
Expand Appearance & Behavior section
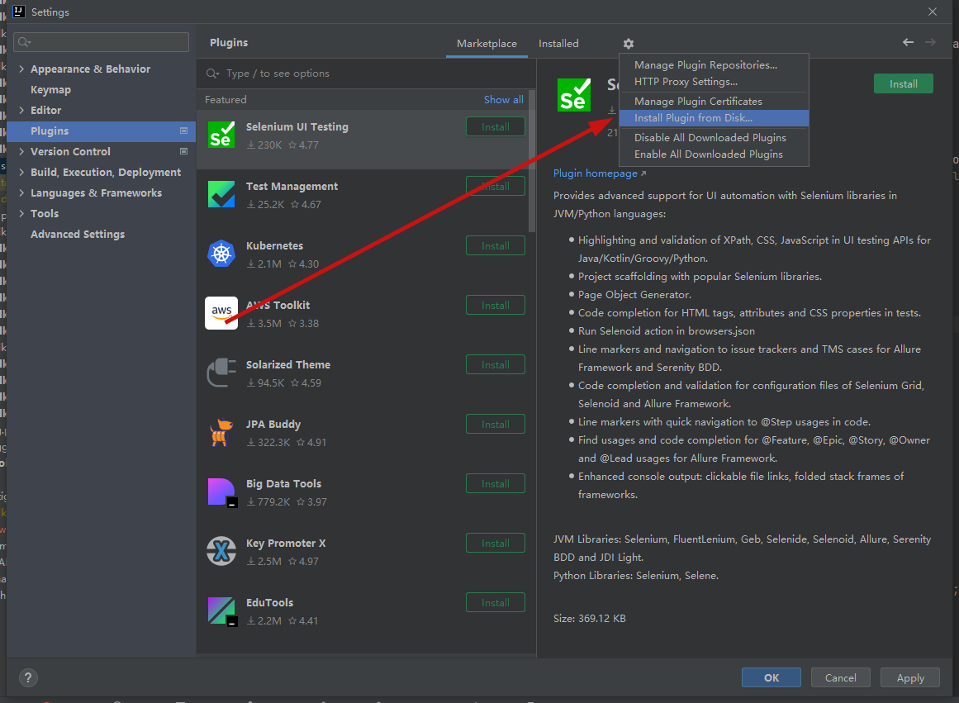[22, 69]
